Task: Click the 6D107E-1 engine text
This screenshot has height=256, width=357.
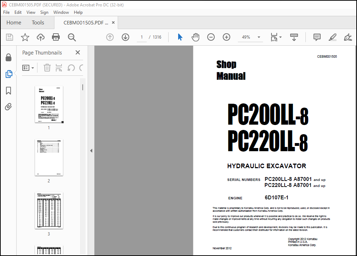Action: click(x=276, y=198)
